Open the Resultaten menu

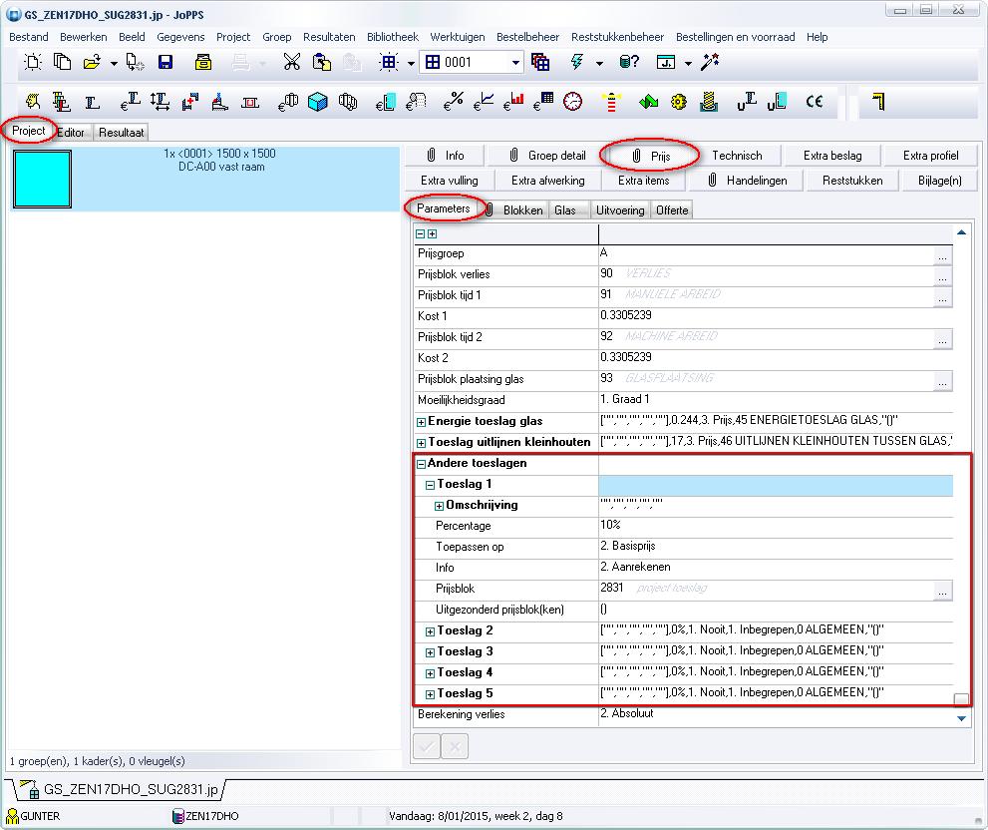click(329, 37)
